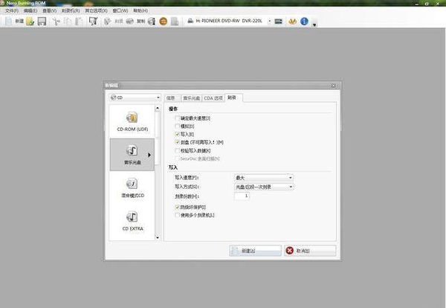The height and width of the screenshot is (308, 446).
Task: Click the Cut scissors icon in toolbar
Action: tap(56, 22)
